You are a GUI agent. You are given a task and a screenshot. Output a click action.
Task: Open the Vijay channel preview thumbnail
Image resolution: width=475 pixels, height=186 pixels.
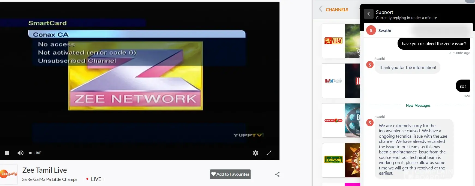(x=352, y=41)
